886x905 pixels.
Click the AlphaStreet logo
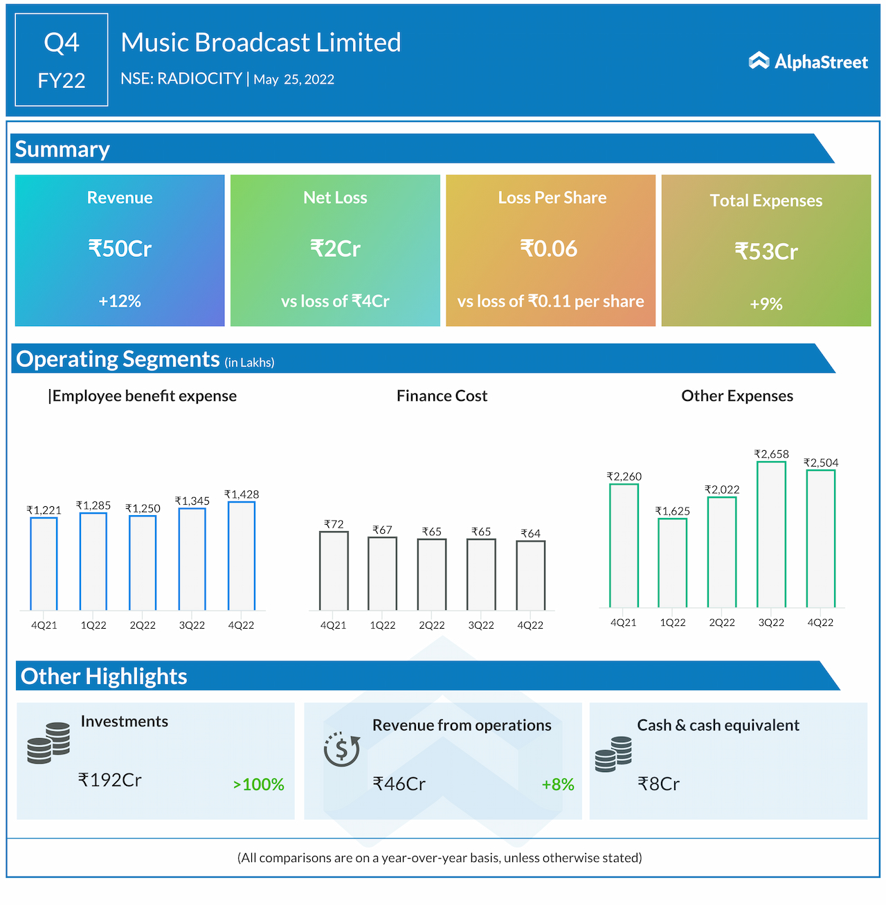(808, 62)
